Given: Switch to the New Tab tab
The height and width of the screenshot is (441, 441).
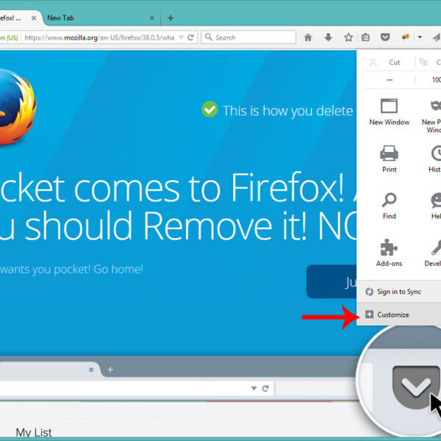Looking at the screenshot, I should (60, 18).
